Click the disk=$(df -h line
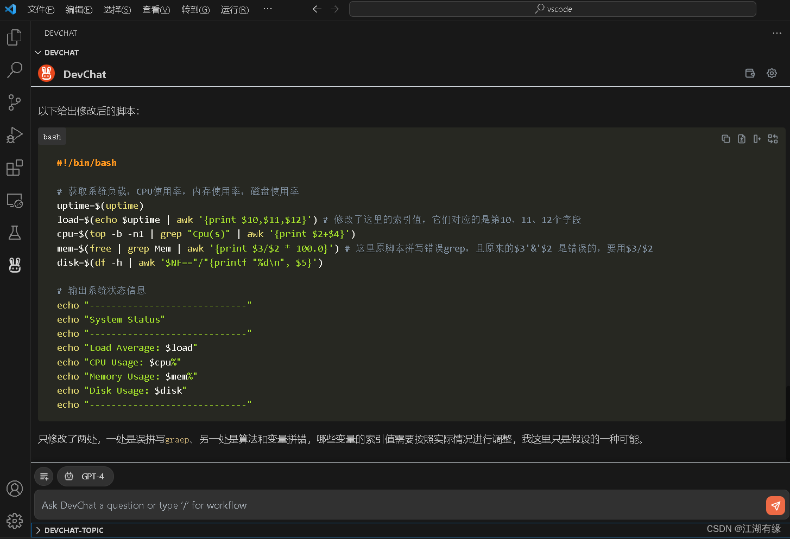 click(190, 262)
